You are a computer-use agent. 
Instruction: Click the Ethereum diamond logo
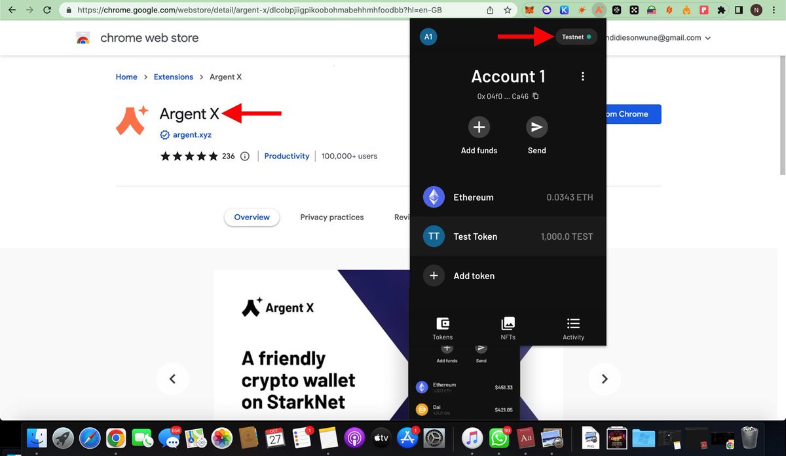(x=434, y=197)
